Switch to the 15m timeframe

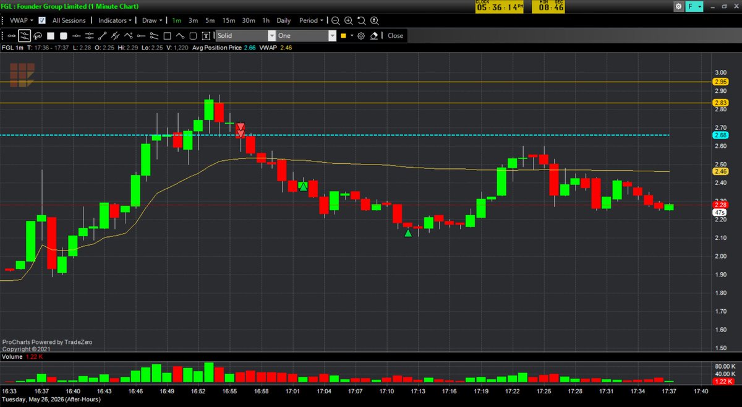point(229,20)
